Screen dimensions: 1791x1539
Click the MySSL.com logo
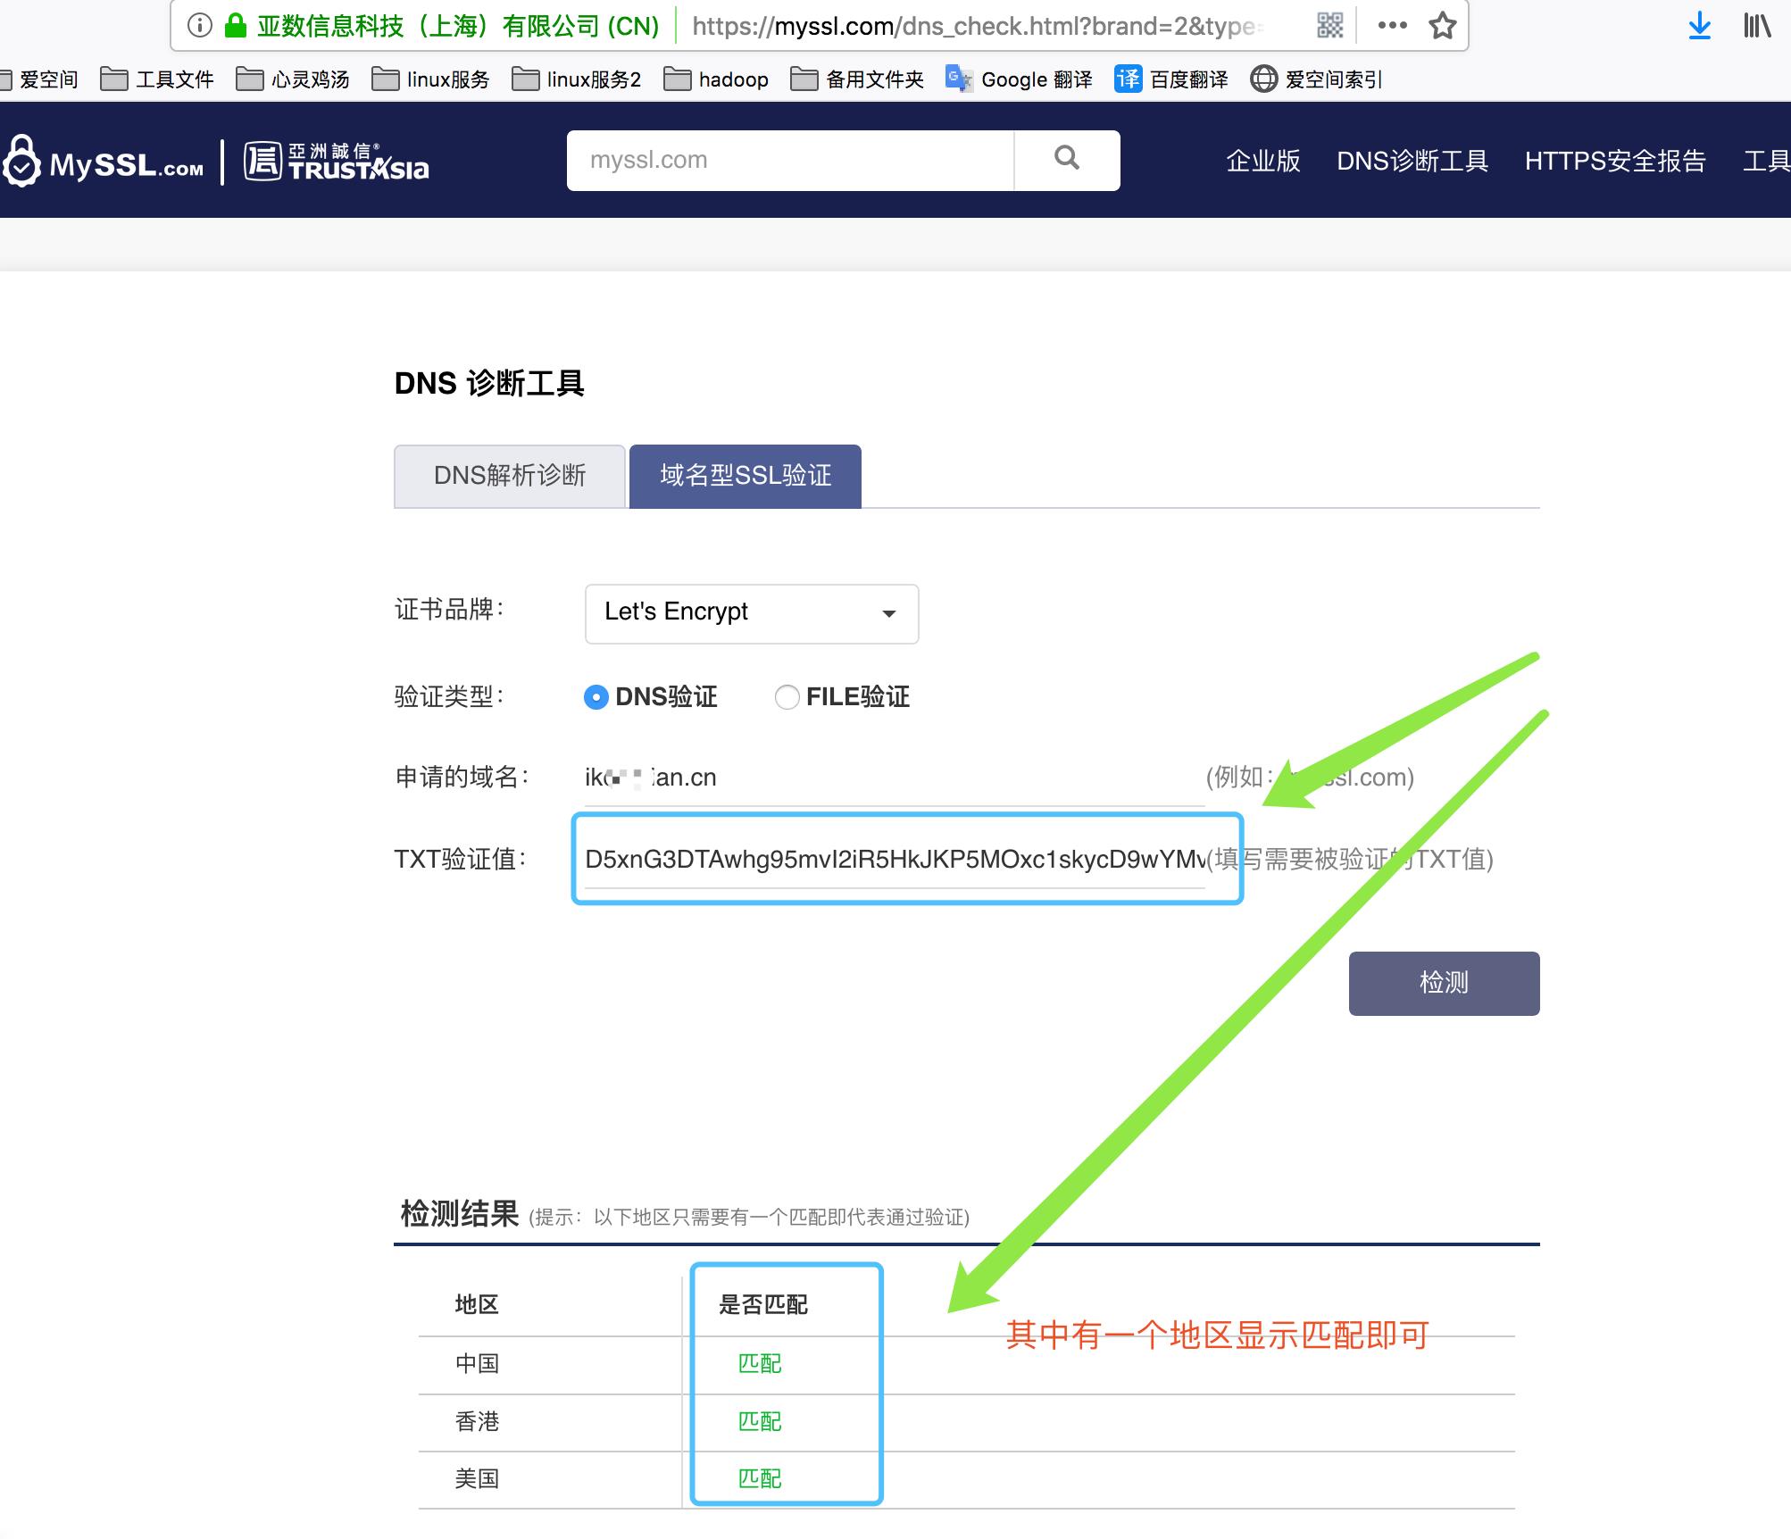pos(104,162)
